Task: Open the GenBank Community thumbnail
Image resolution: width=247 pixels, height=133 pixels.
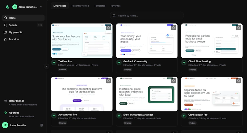Action: point(147,41)
